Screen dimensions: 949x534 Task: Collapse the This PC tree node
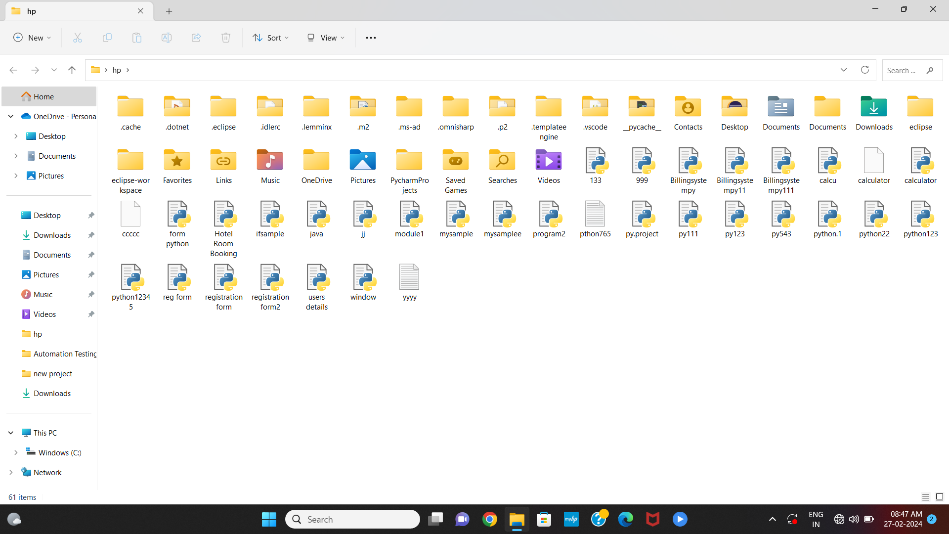pos(11,433)
